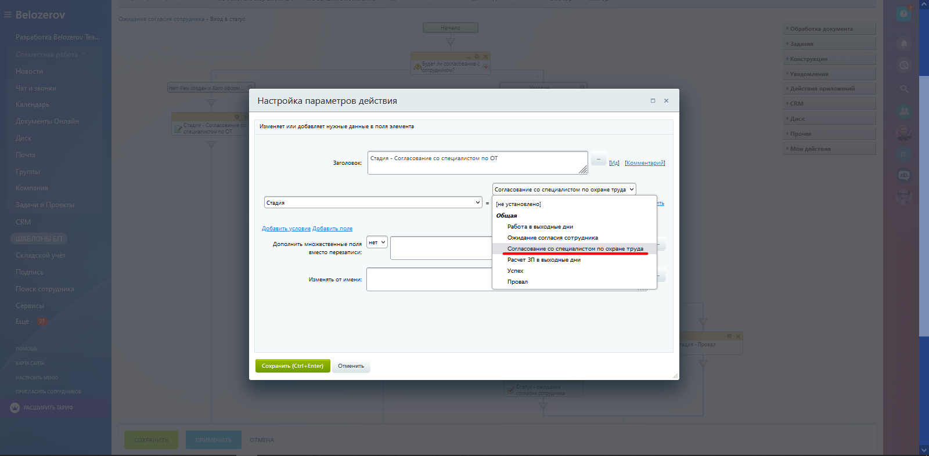Open the БГ initials chat avatar
This screenshot has height=456, width=929.
(x=903, y=154)
